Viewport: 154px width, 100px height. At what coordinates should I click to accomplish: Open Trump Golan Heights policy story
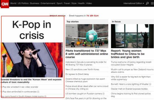coord(131,63)
